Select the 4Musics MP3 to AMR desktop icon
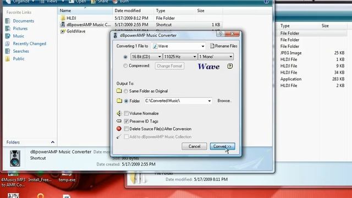The width and height of the screenshot is (352, 198). tap(13, 174)
